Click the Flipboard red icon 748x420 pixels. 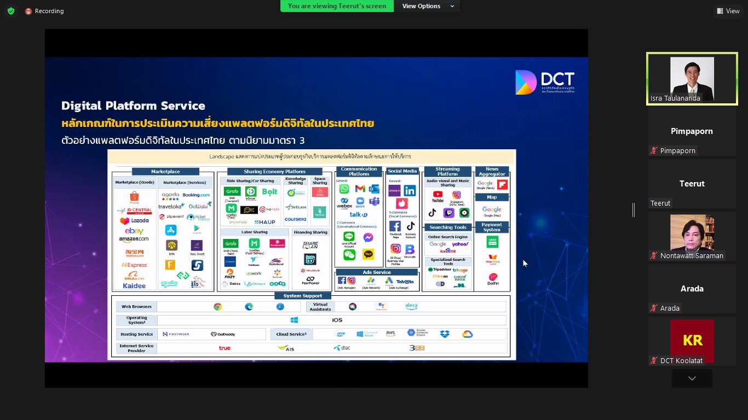502,184
